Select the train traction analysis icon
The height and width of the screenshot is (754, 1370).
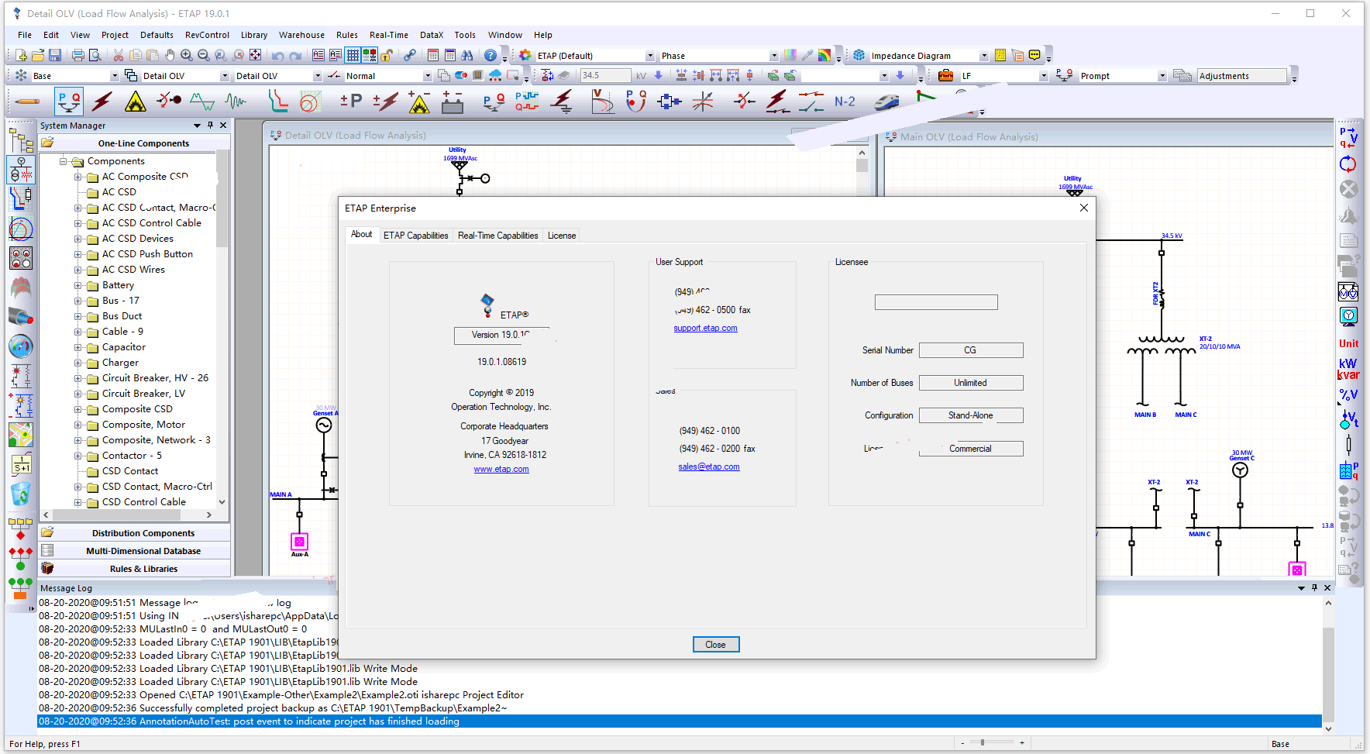point(886,102)
